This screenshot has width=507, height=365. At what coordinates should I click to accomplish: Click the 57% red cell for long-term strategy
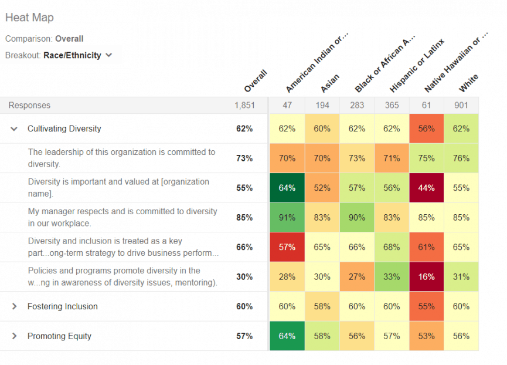pos(287,246)
